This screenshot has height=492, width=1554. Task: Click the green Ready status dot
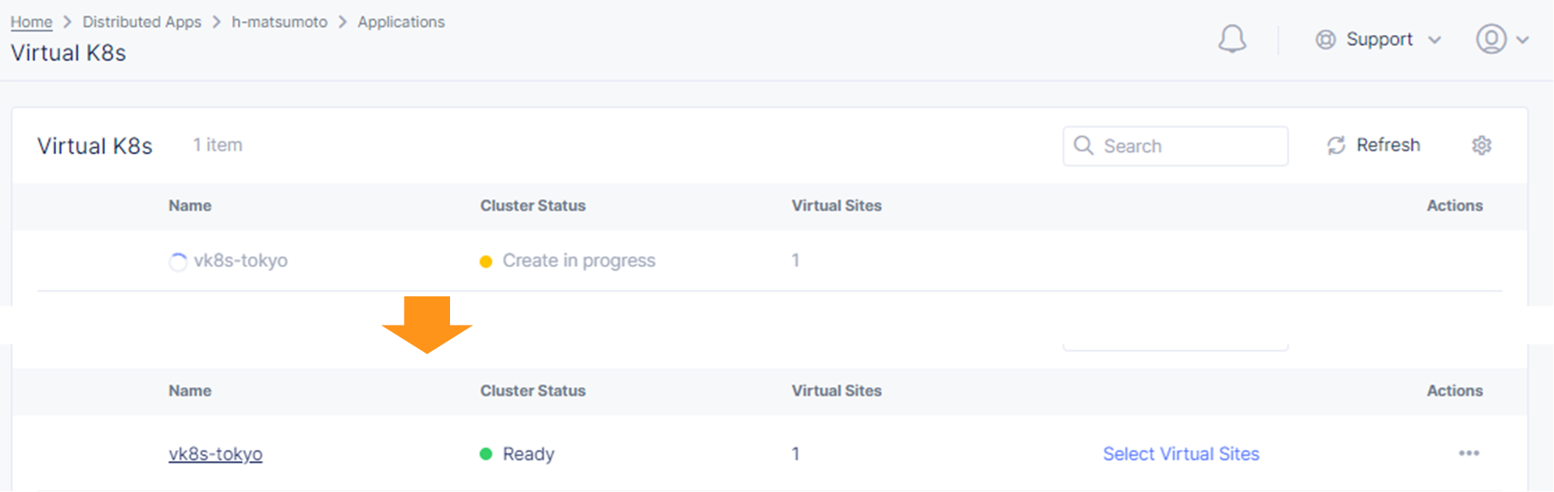tap(486, 454)
